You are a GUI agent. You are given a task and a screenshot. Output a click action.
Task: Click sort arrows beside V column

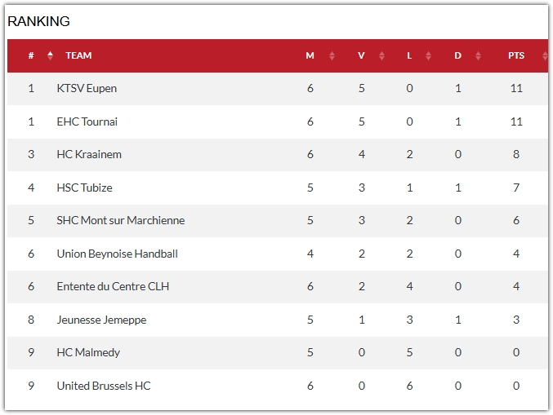[381, 56]
